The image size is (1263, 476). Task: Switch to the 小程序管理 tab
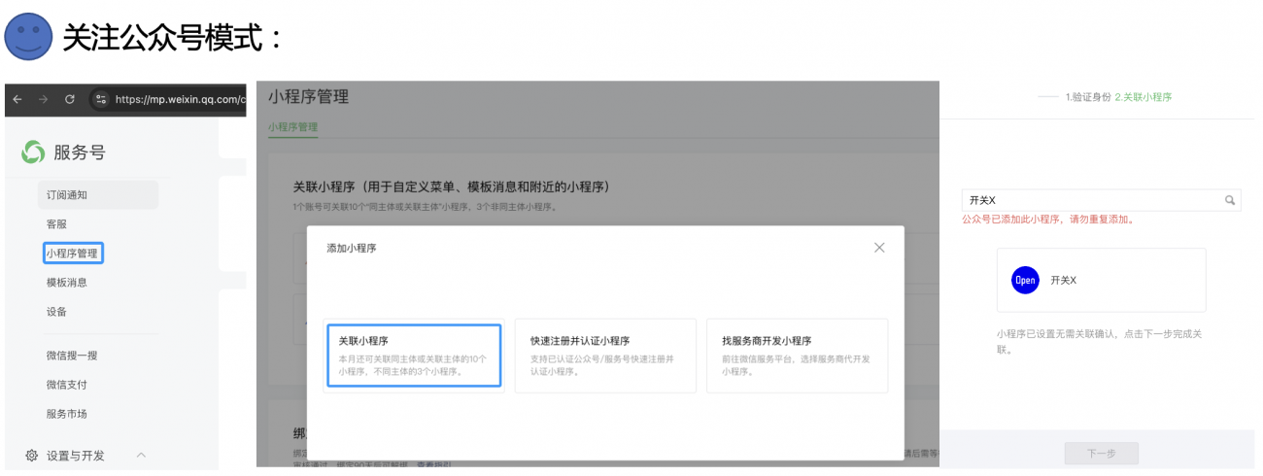[292, 126]
